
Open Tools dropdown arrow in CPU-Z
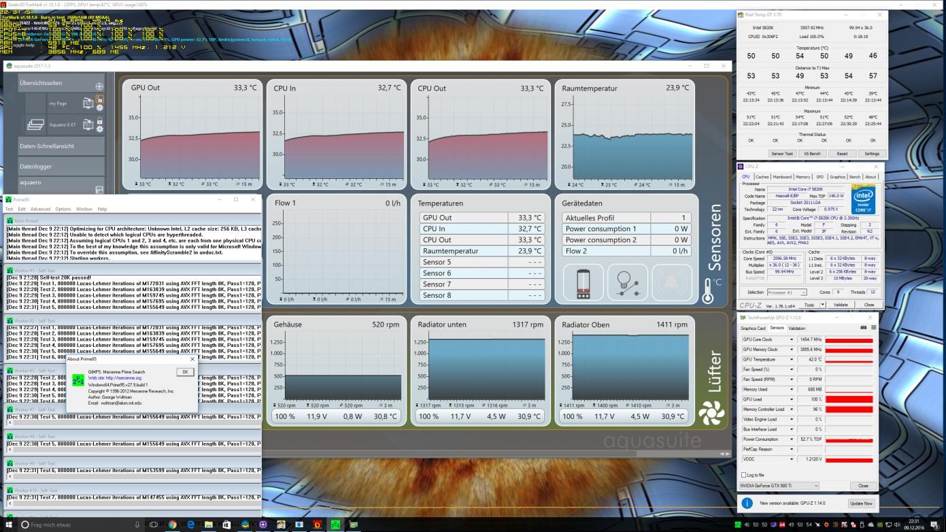[823, 305]
